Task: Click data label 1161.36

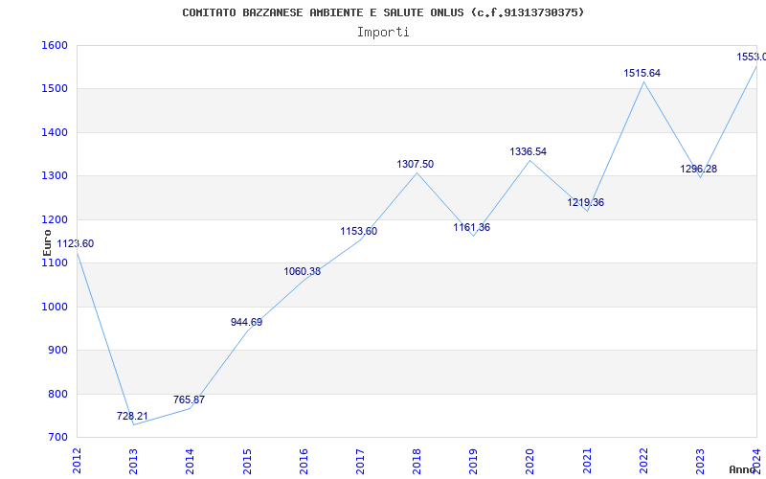Action: pyautogui.click(x=472, y=227)
